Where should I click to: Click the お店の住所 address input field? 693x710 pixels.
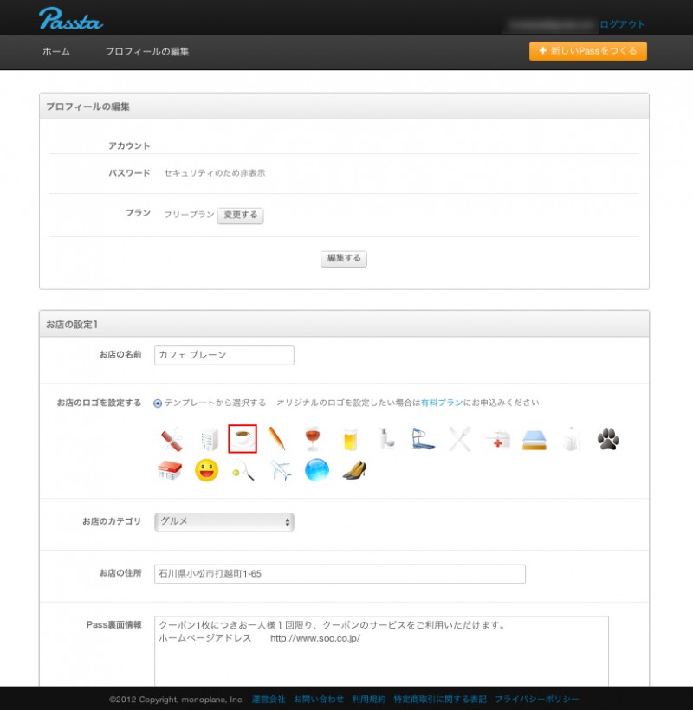pyautogui.click(x=340, y=574)
